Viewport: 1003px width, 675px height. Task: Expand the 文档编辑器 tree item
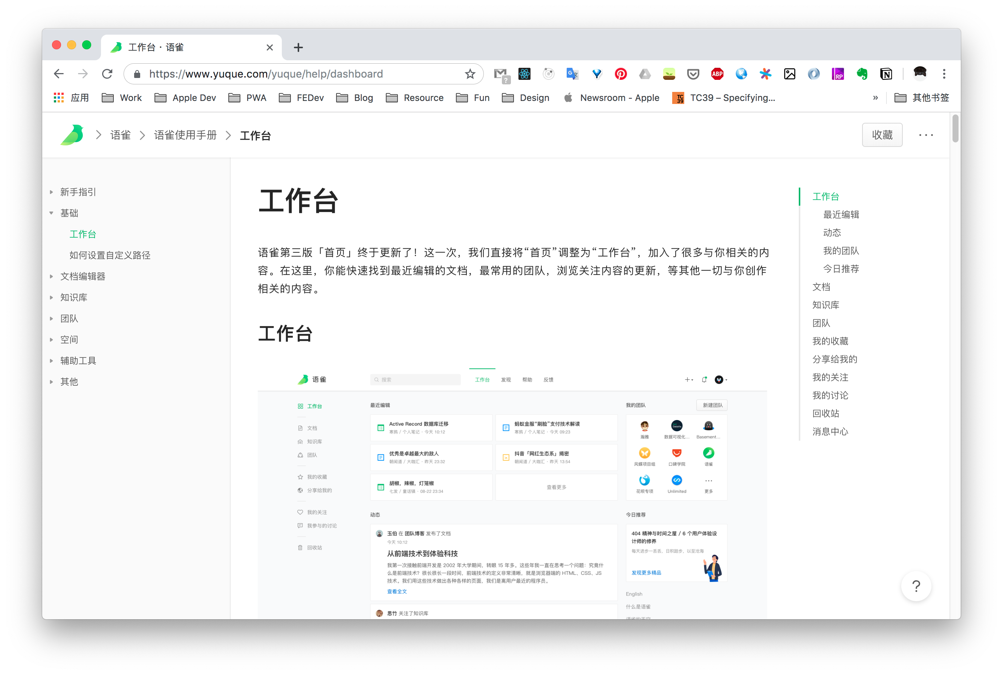tap(52, 276)
